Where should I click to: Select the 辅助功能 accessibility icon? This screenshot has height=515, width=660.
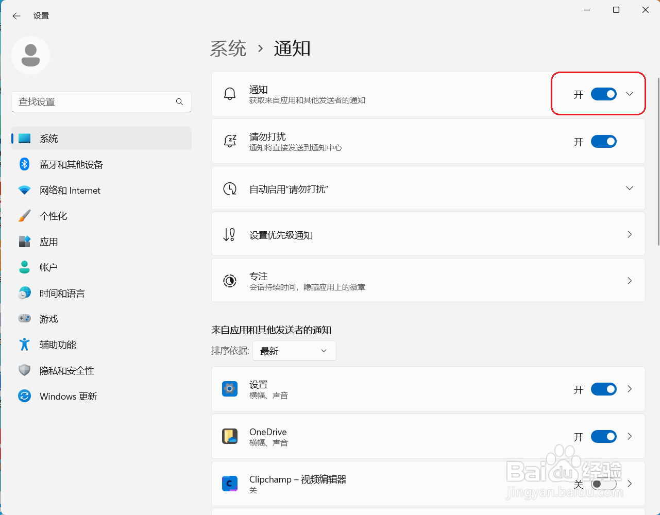pyautogui.click(x=24, y=345)
